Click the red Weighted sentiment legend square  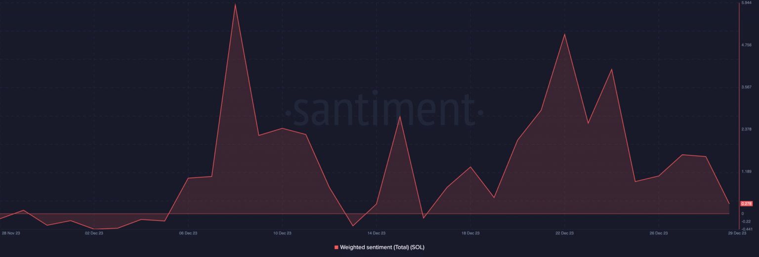(337, 247)
